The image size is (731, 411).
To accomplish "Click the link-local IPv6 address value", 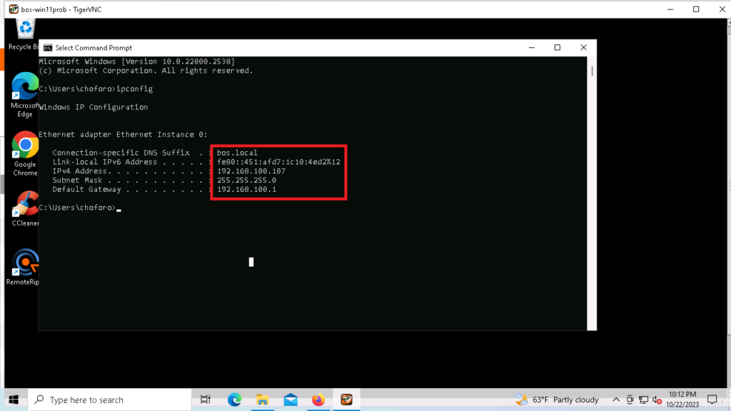I will pos(279,162).
